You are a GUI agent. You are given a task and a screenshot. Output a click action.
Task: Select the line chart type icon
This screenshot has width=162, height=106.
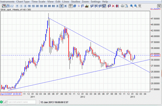pos(12,6)
